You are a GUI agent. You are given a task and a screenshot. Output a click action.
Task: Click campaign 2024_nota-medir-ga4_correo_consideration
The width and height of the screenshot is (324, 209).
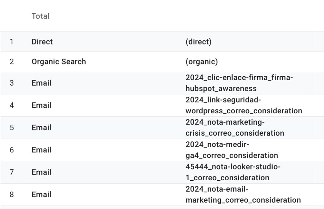pyautogui.click(x=232, y=150)
